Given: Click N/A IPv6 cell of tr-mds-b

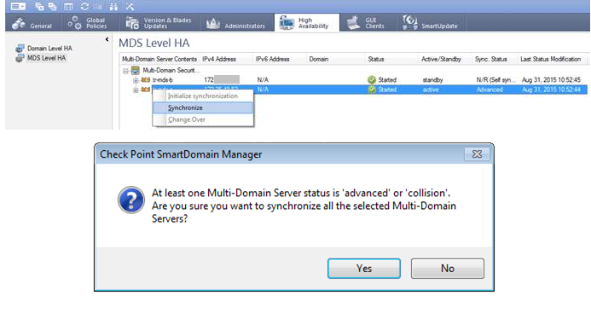Looking at the screenshot, I should tap(263, 80).
